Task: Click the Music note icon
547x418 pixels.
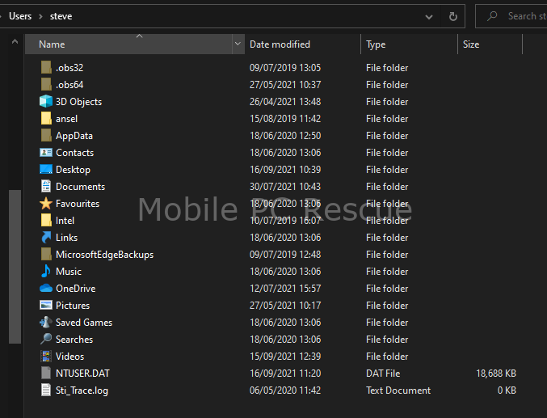Action: (46, 272)
